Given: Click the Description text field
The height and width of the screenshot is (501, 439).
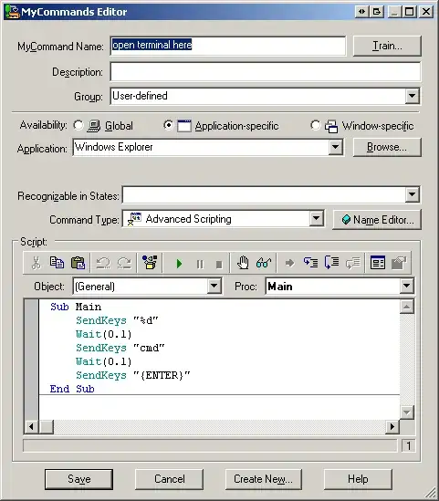Looking at the screenshot, I should pos(266,71).
